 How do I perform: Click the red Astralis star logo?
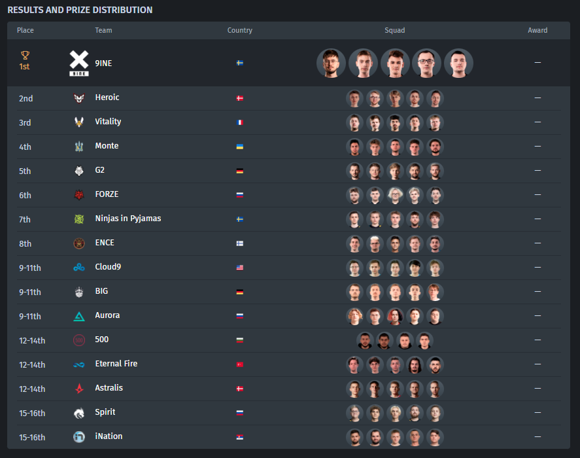[79, 389]
